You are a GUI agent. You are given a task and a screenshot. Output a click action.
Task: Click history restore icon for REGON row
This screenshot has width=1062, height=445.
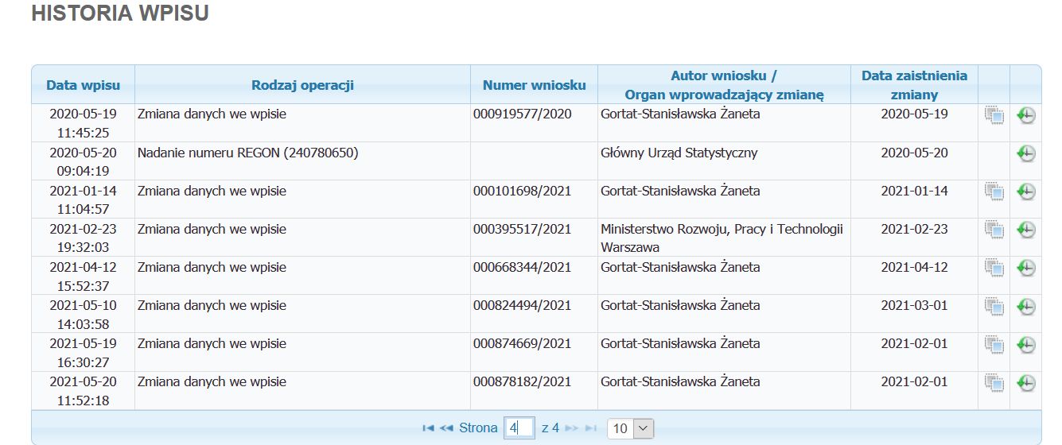point(1026,154)
